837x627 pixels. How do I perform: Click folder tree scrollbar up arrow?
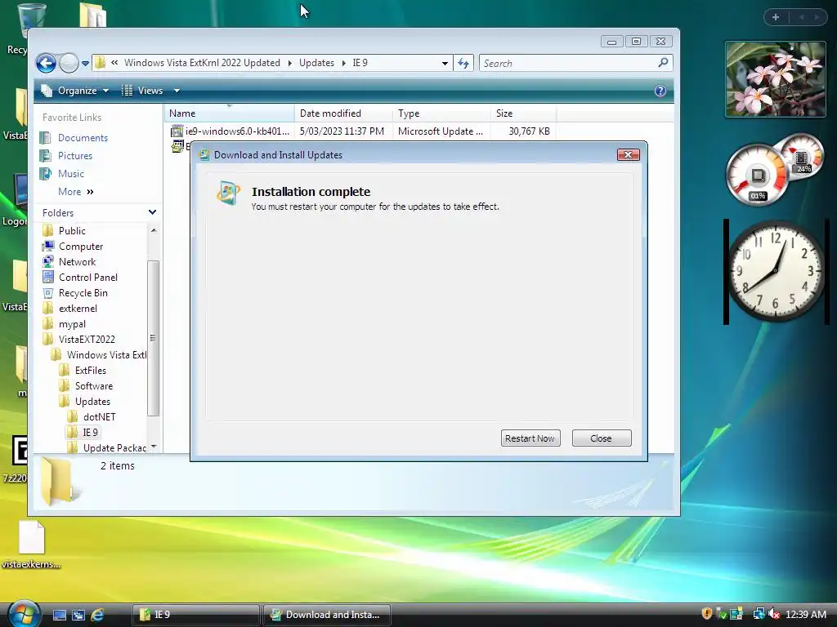click(x=154, y=230)
